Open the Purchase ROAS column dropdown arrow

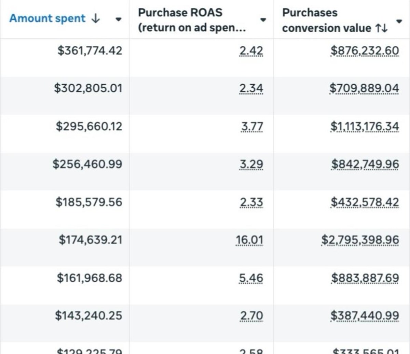coord(263,20)
